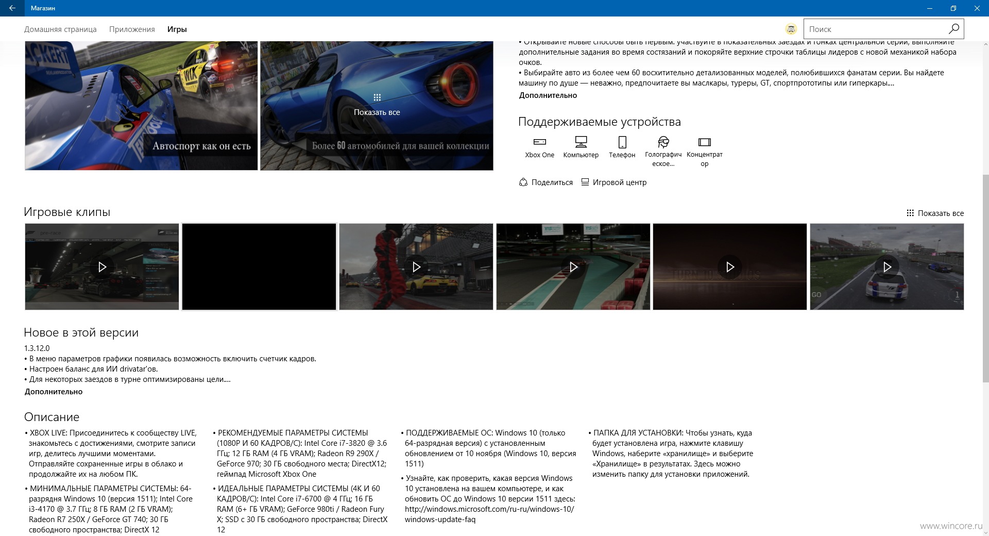Image resolution: width=989 pixels, height=536 pixels.
Task: Click the Описание heading
Action: click(x=52, y=417)
